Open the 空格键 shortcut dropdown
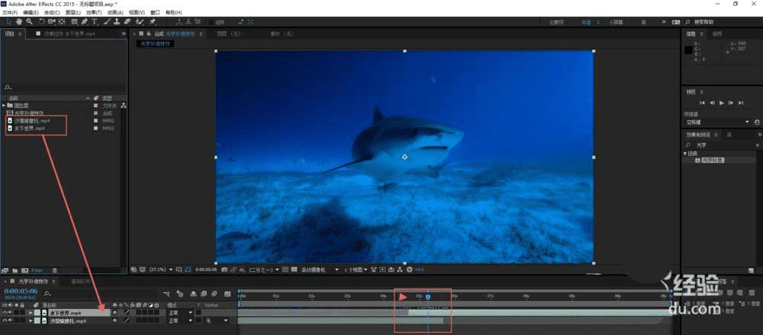The image size is (763, 335). click(747, 122)
